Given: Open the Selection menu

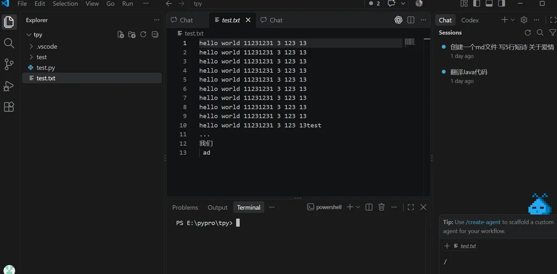Looking at the screenshot, I should click(65, 4).
